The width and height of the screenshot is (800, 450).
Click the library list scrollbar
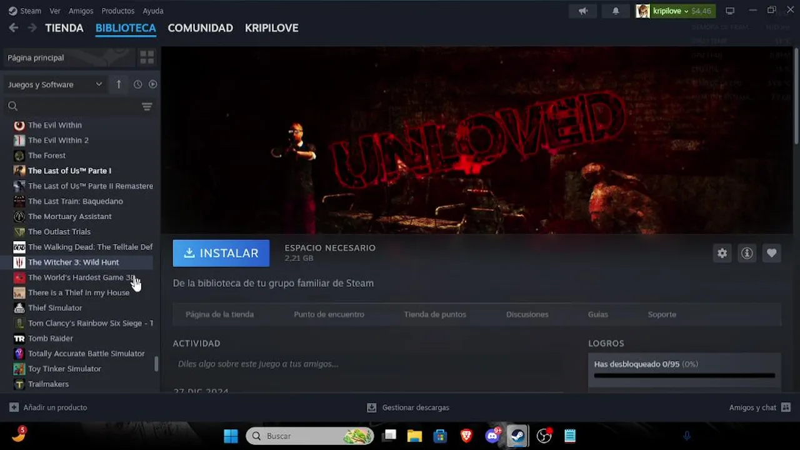(156, 364)
